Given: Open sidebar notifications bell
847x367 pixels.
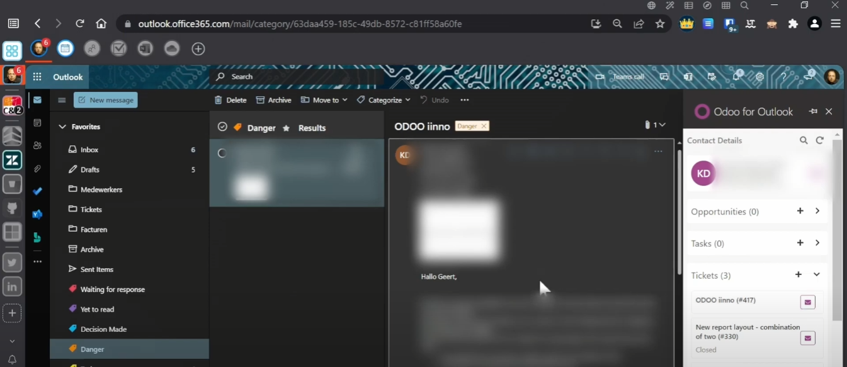Looking at the screenshot, I should 12,360.
